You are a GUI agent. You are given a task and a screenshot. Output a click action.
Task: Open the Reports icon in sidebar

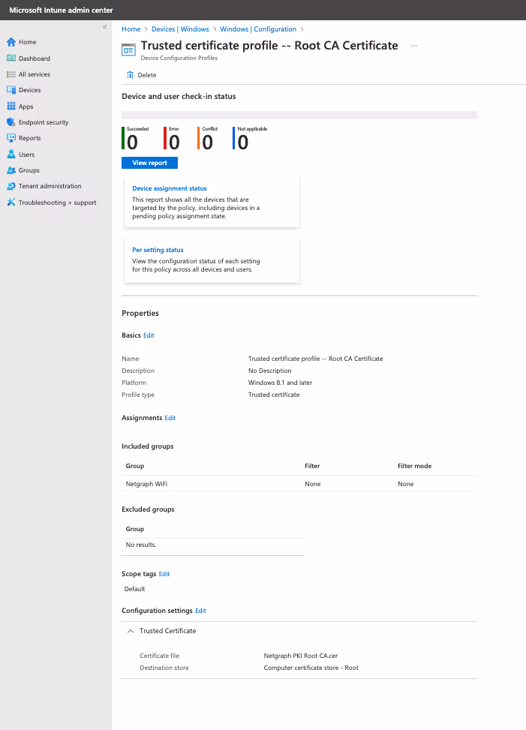11,138
